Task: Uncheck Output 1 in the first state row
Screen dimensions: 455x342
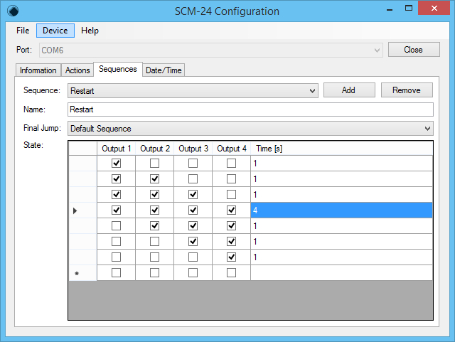Action: (116, 163)
